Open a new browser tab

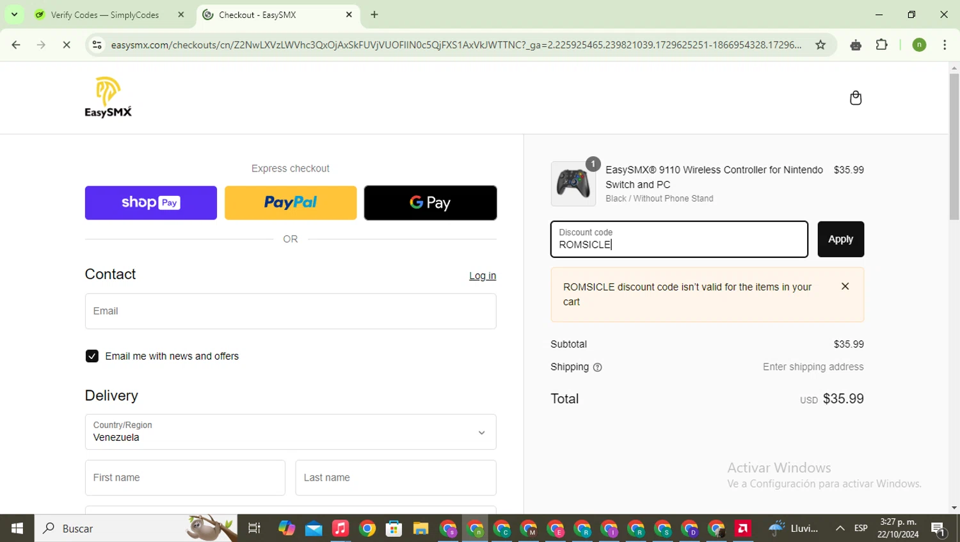coord(374,15)
